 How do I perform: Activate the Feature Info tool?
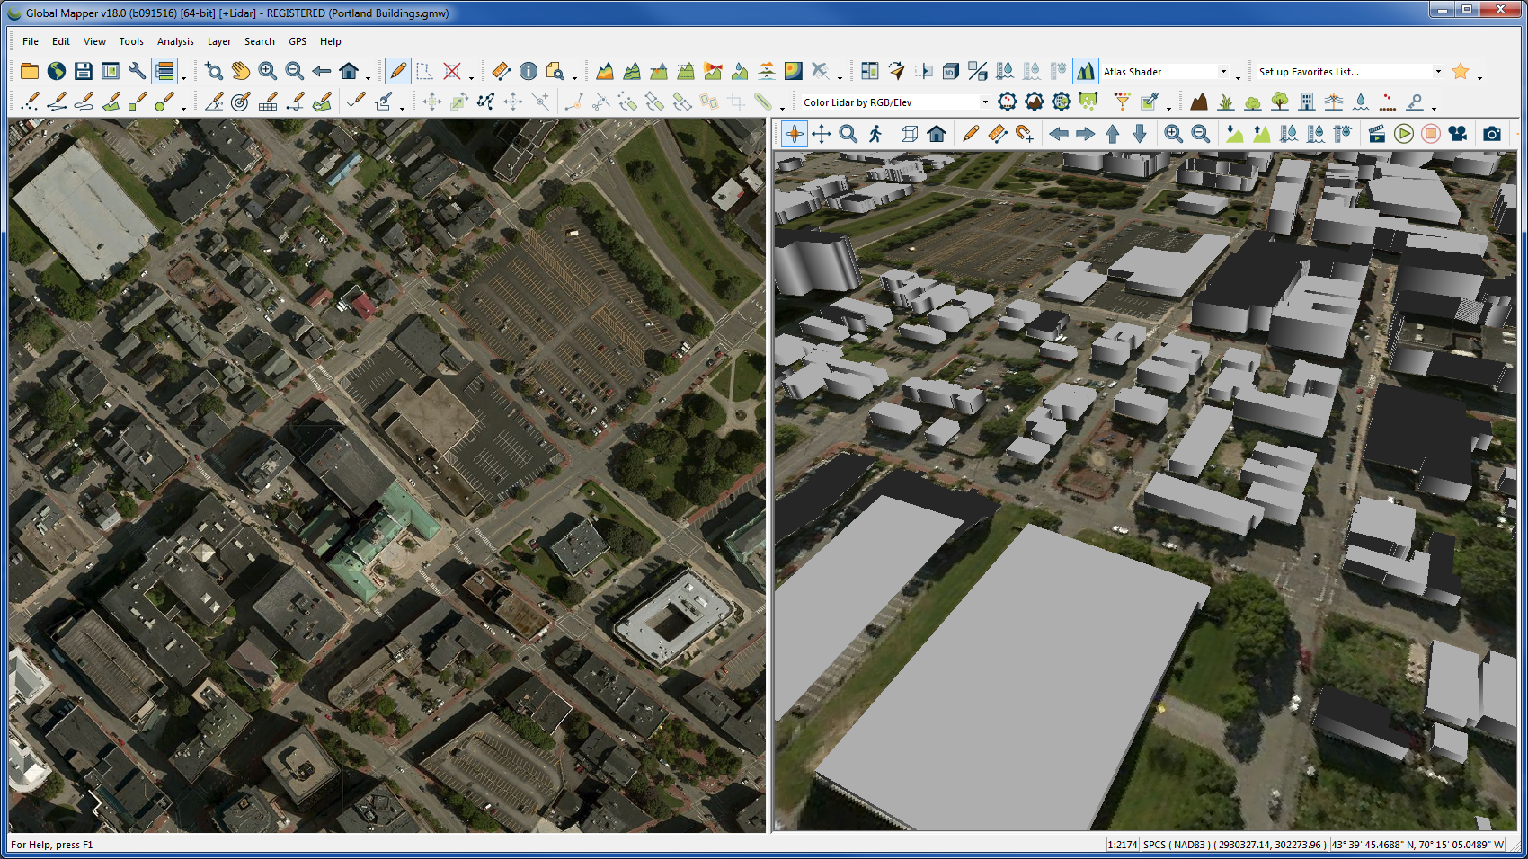(529, 71)
